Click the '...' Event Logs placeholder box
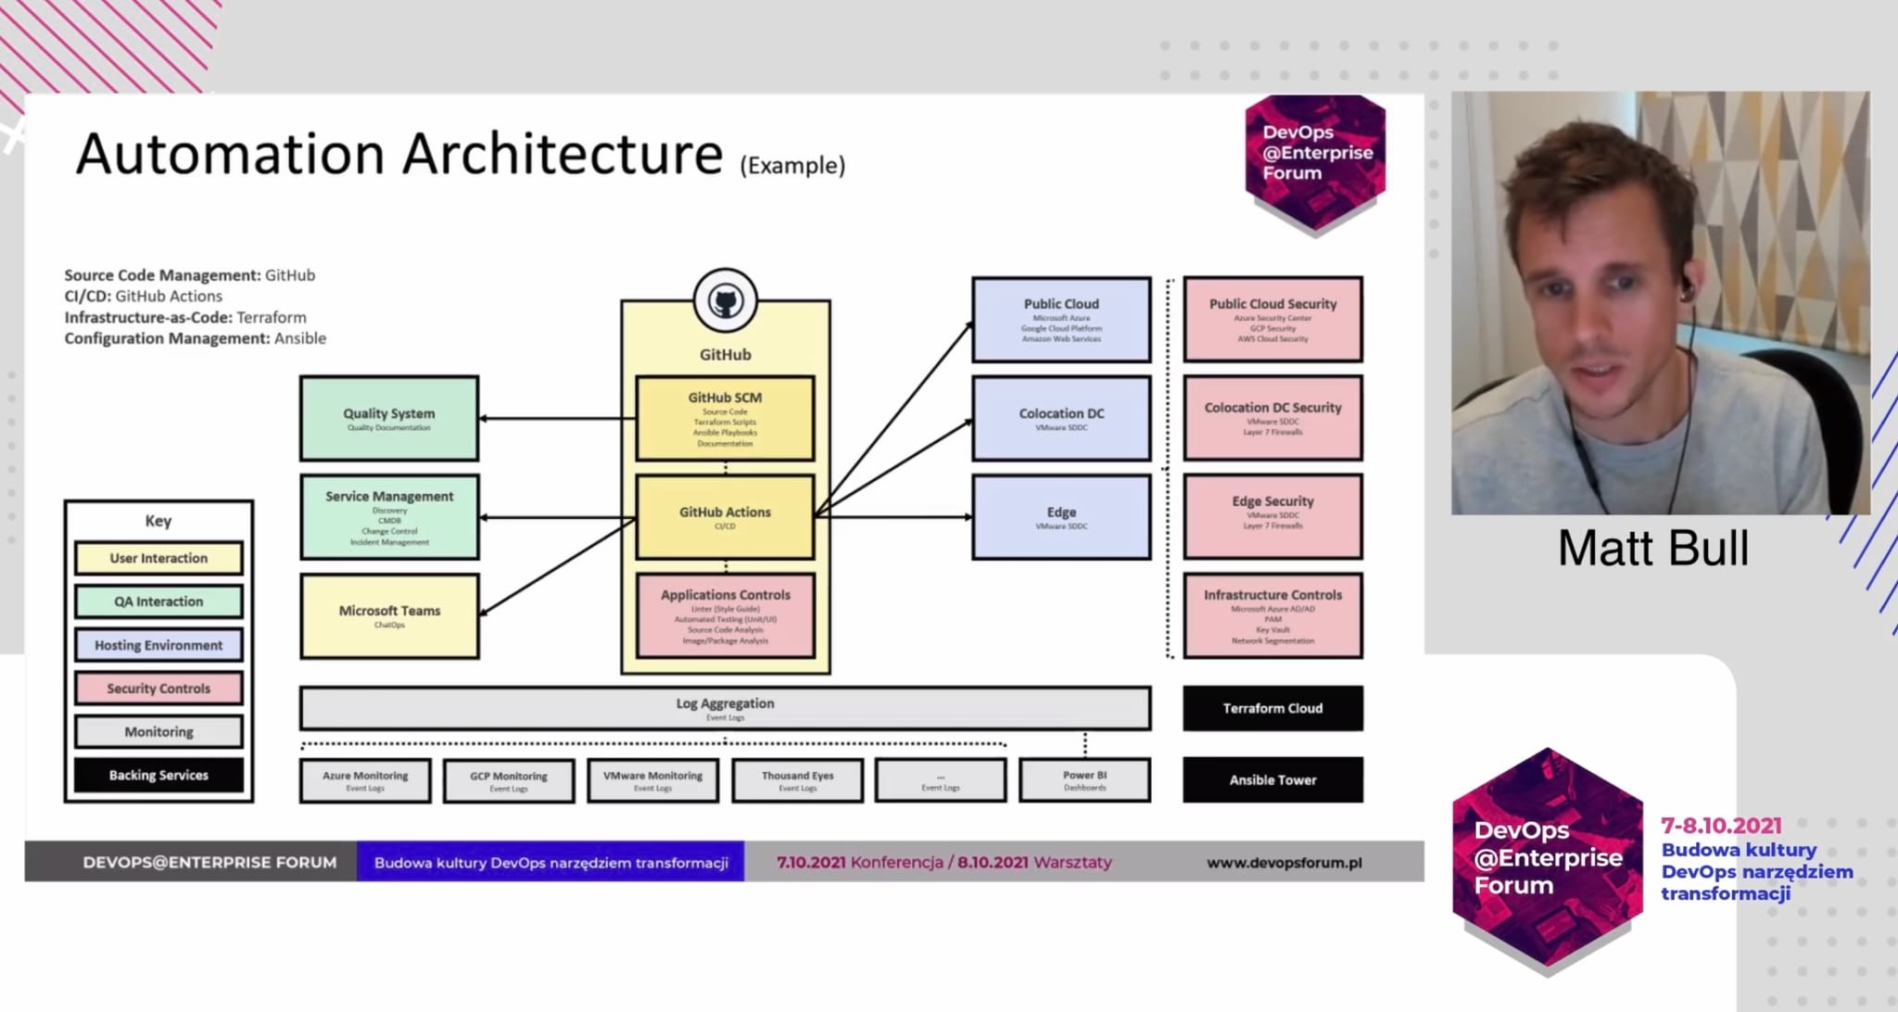 [x=941, y=780]
